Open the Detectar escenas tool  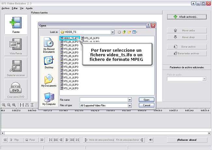[x=16, y=68]
